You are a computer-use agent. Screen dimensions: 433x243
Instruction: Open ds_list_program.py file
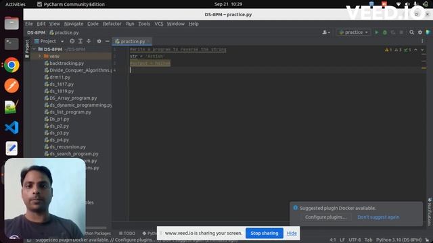(x=68, y=112)
